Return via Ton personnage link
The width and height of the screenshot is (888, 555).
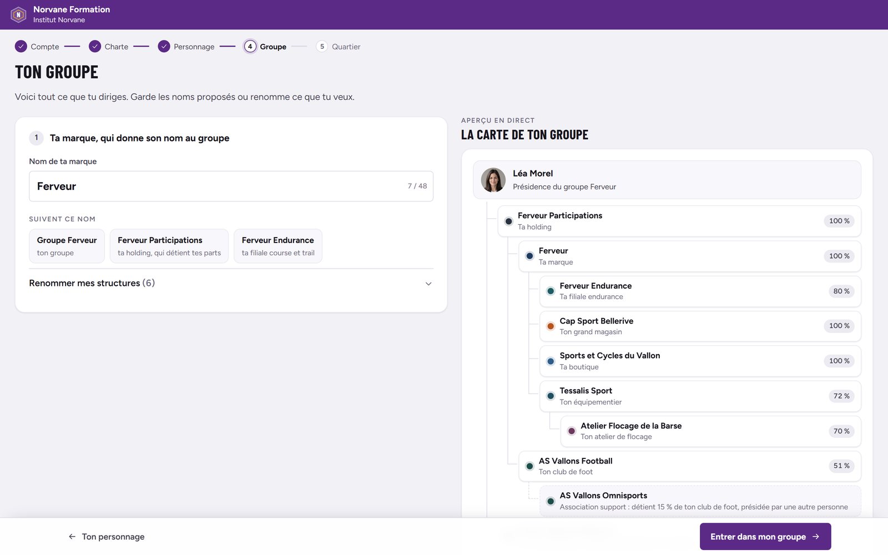coord(107,537)
